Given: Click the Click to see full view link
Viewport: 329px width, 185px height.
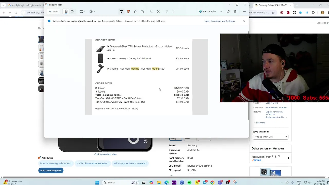Looking at the screenshot, I should pos(105,154).
